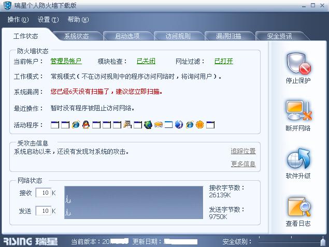
Task: Open the View Log magnifier icon (查看日志)
Action: 299,207
